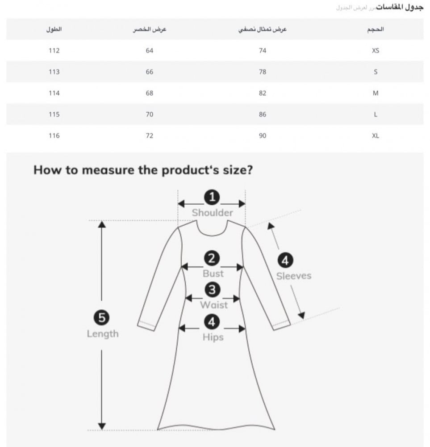430x447 pixels.
Task: Select the number 3 Waist marker
Action: (213, 290)
